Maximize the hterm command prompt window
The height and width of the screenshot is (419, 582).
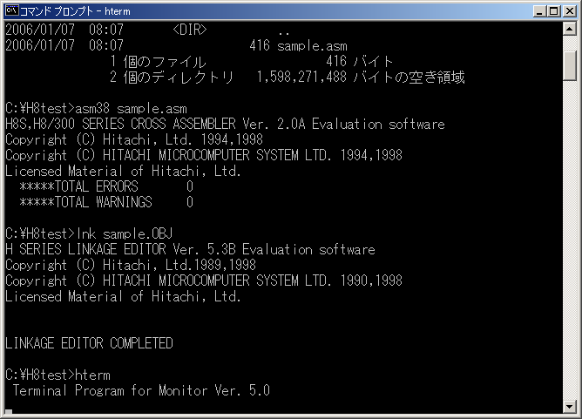(553, 11)
